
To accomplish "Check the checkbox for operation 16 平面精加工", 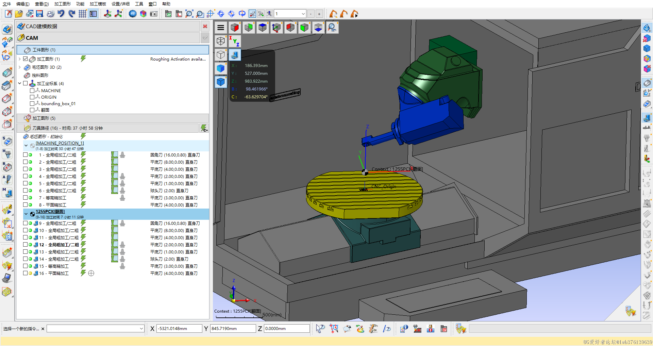I will pos(25,273).
